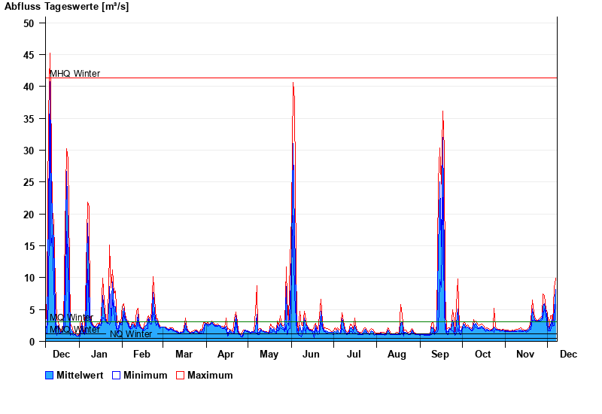Click the 25 value on the y-axis
The height and width of the screenshot is (414, 602).
29,182
